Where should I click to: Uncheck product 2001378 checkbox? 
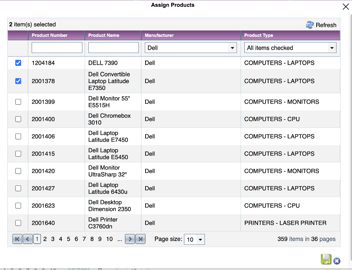click(18, 81)
